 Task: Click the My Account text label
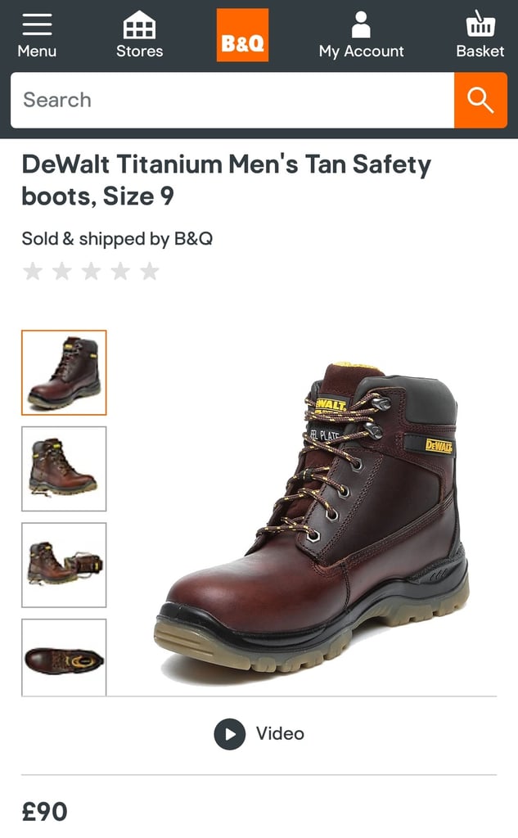[x=362, y=52]
